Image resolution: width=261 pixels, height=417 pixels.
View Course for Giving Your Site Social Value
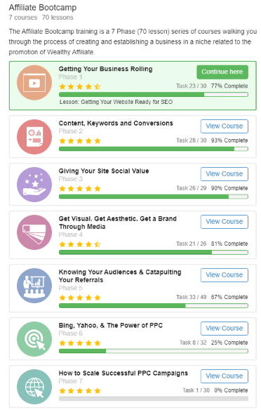(225, 174)
